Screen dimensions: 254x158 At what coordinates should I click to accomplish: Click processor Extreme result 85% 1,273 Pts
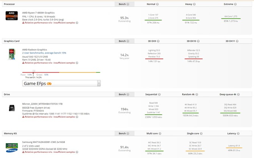point(230,21)
